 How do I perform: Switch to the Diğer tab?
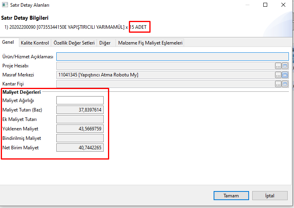pos(105,43)
